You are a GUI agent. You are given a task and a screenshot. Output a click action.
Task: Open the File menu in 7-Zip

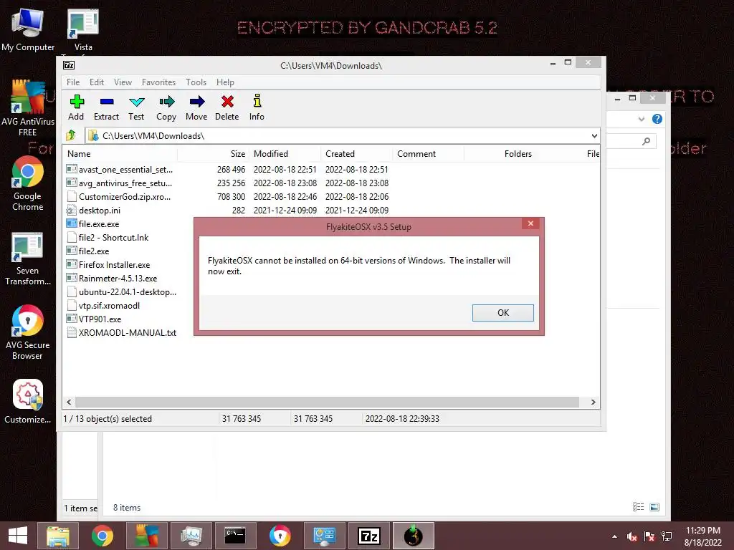73,82
